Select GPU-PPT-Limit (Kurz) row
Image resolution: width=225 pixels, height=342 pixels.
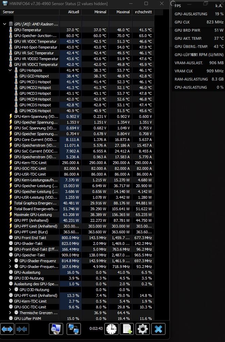tap(77, 232)
